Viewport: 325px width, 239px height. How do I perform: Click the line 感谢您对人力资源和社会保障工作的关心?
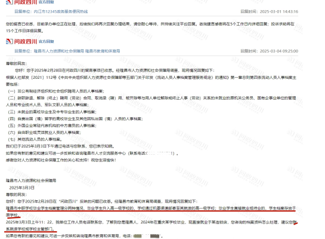pyautogui.click(x=61, y=160)
